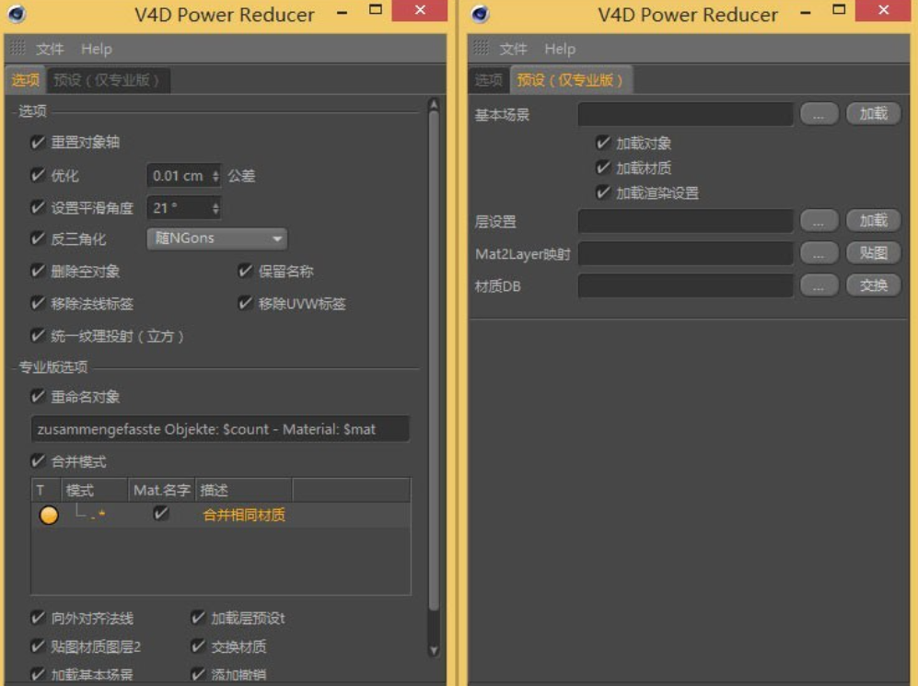Toggle 重置对象轴 checkbox
This screenshot has height=686, width=918.
38,142
